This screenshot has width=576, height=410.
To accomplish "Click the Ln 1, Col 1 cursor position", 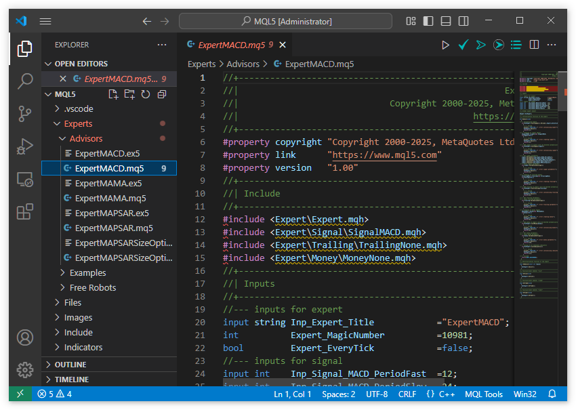I will [x=293, y=394].
